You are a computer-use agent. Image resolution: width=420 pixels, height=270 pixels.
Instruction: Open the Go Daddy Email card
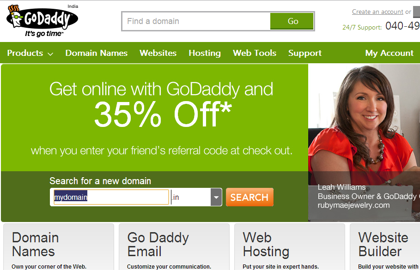pos(174,247)
